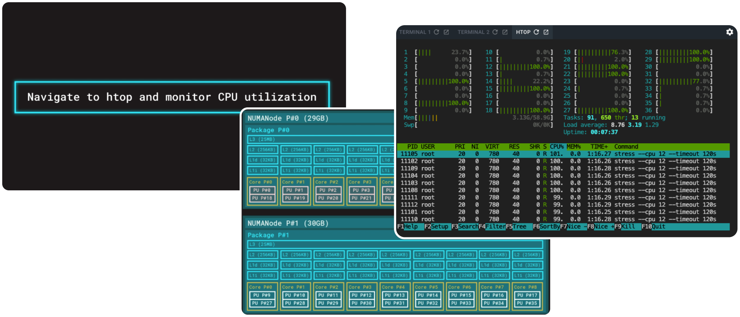740x317 pixels.
Task: Click F7 Nice minus in htop
Action: point(573,227)
